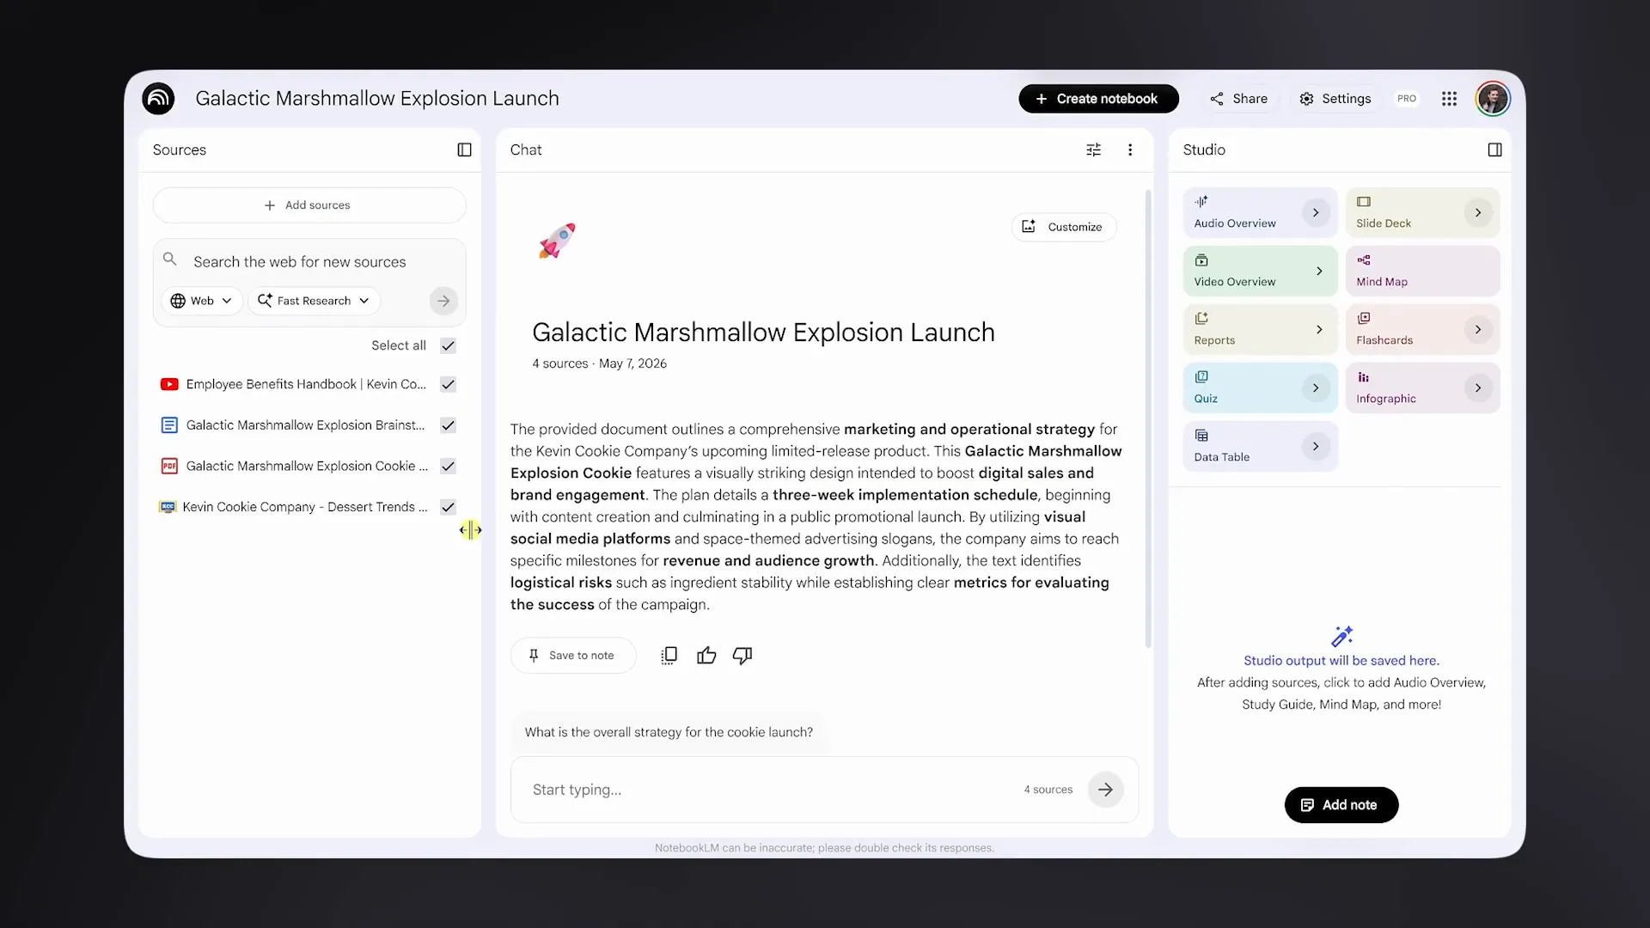Click the Search the web for new sources field
This screenshot has height=928, width=1650.
click(x=309, y=262)
